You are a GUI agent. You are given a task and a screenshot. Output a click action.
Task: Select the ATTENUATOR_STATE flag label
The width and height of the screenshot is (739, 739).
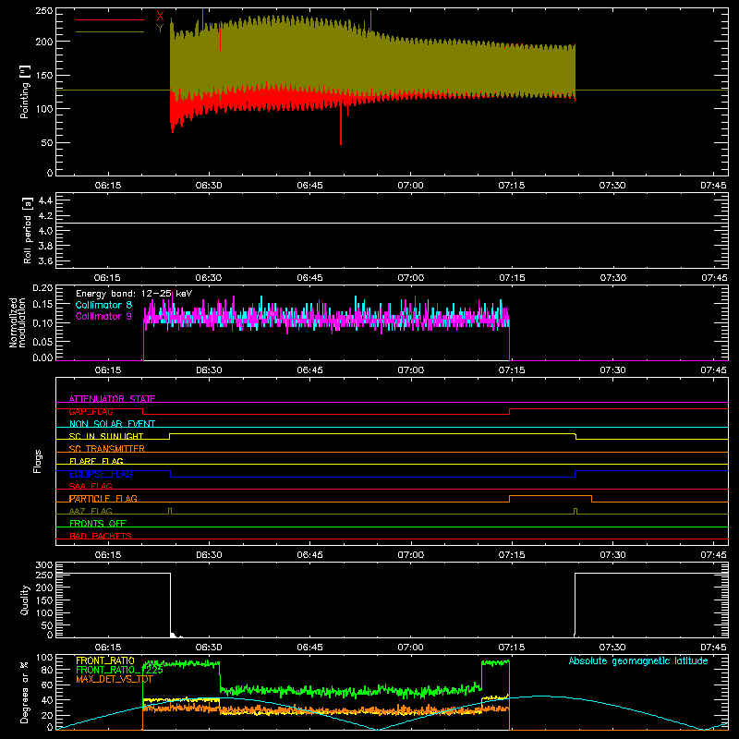(x=112, y=399)
